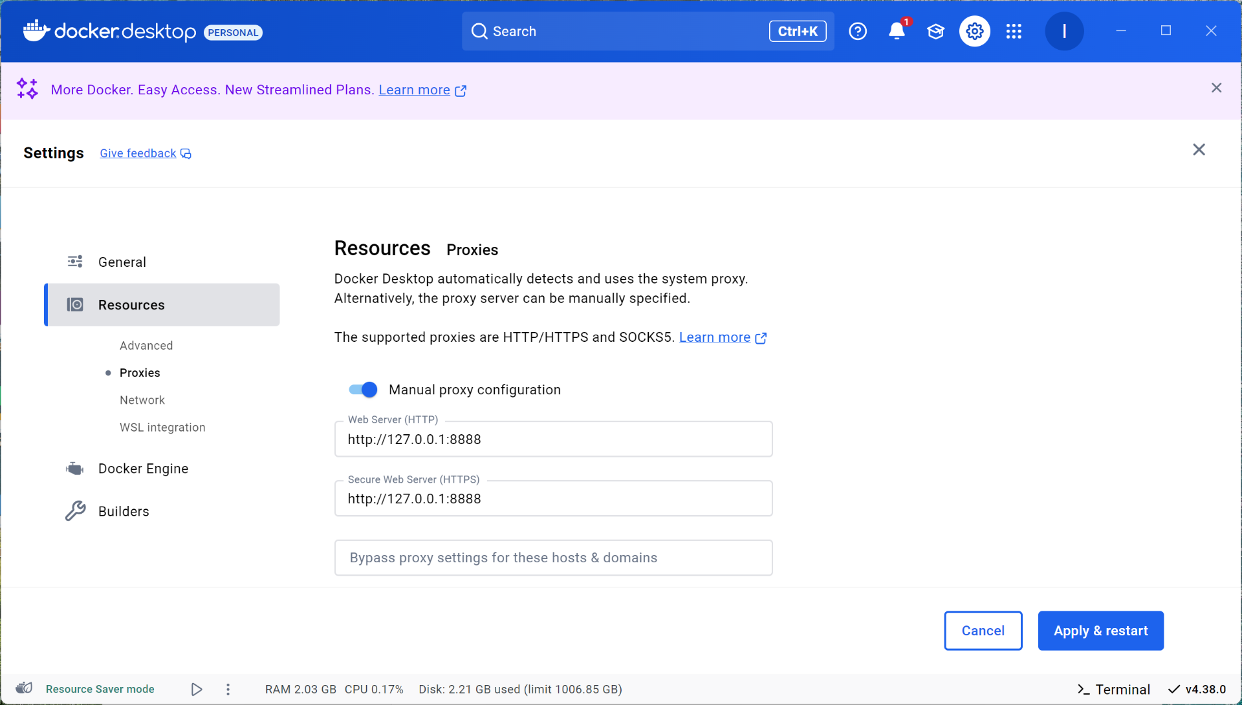Viewport: 1242px width, 705px height.
Task: Toggle Manual proxy configuration switch
Action: point(363,390)
